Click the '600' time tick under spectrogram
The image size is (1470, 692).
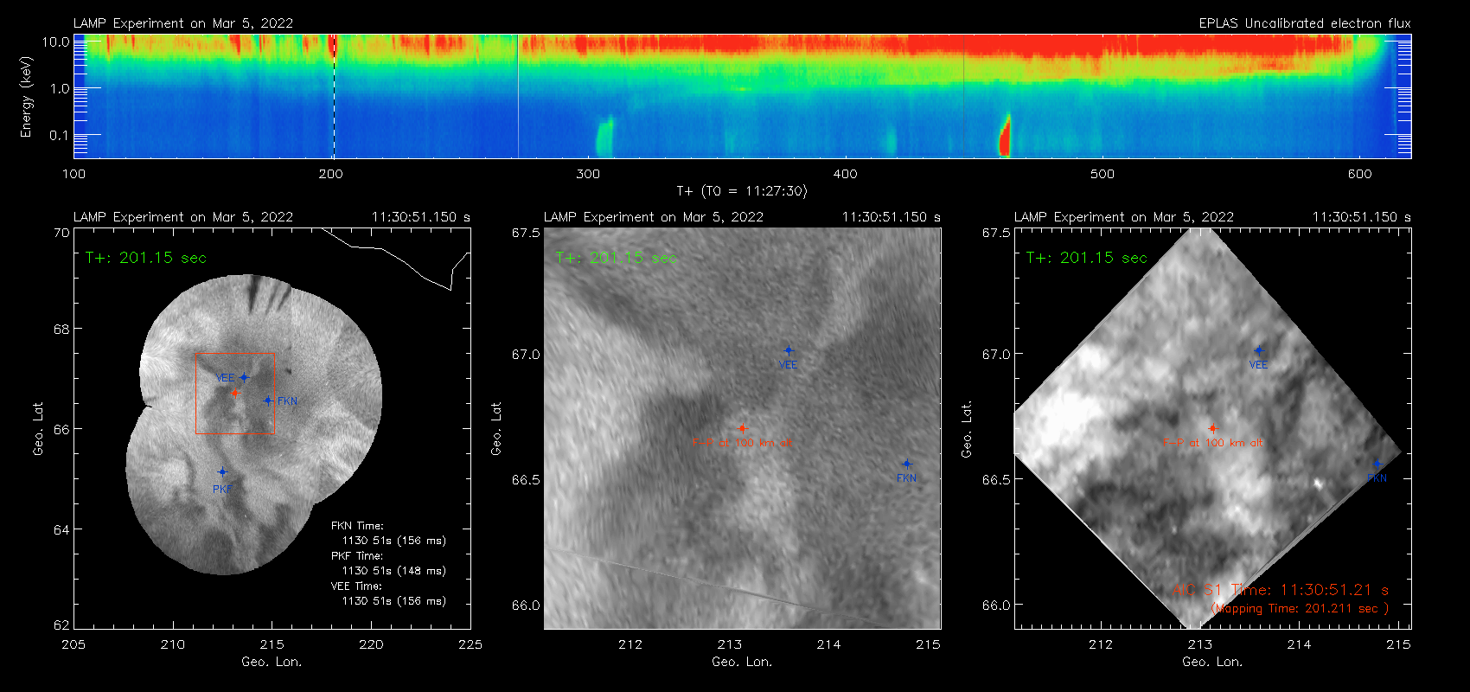tap(1359, 174)
